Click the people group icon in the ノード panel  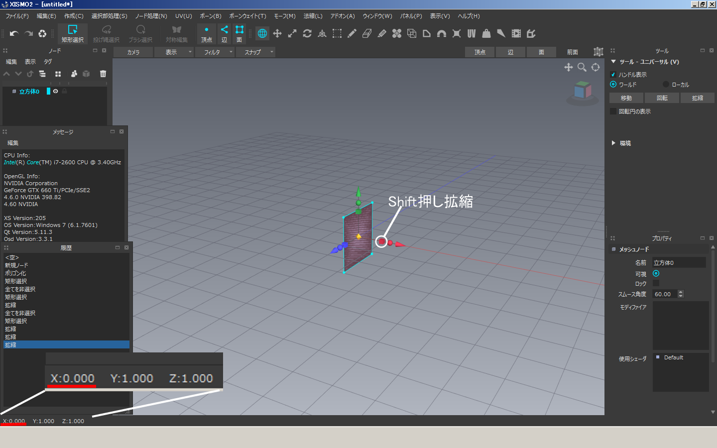pos(74,74)
